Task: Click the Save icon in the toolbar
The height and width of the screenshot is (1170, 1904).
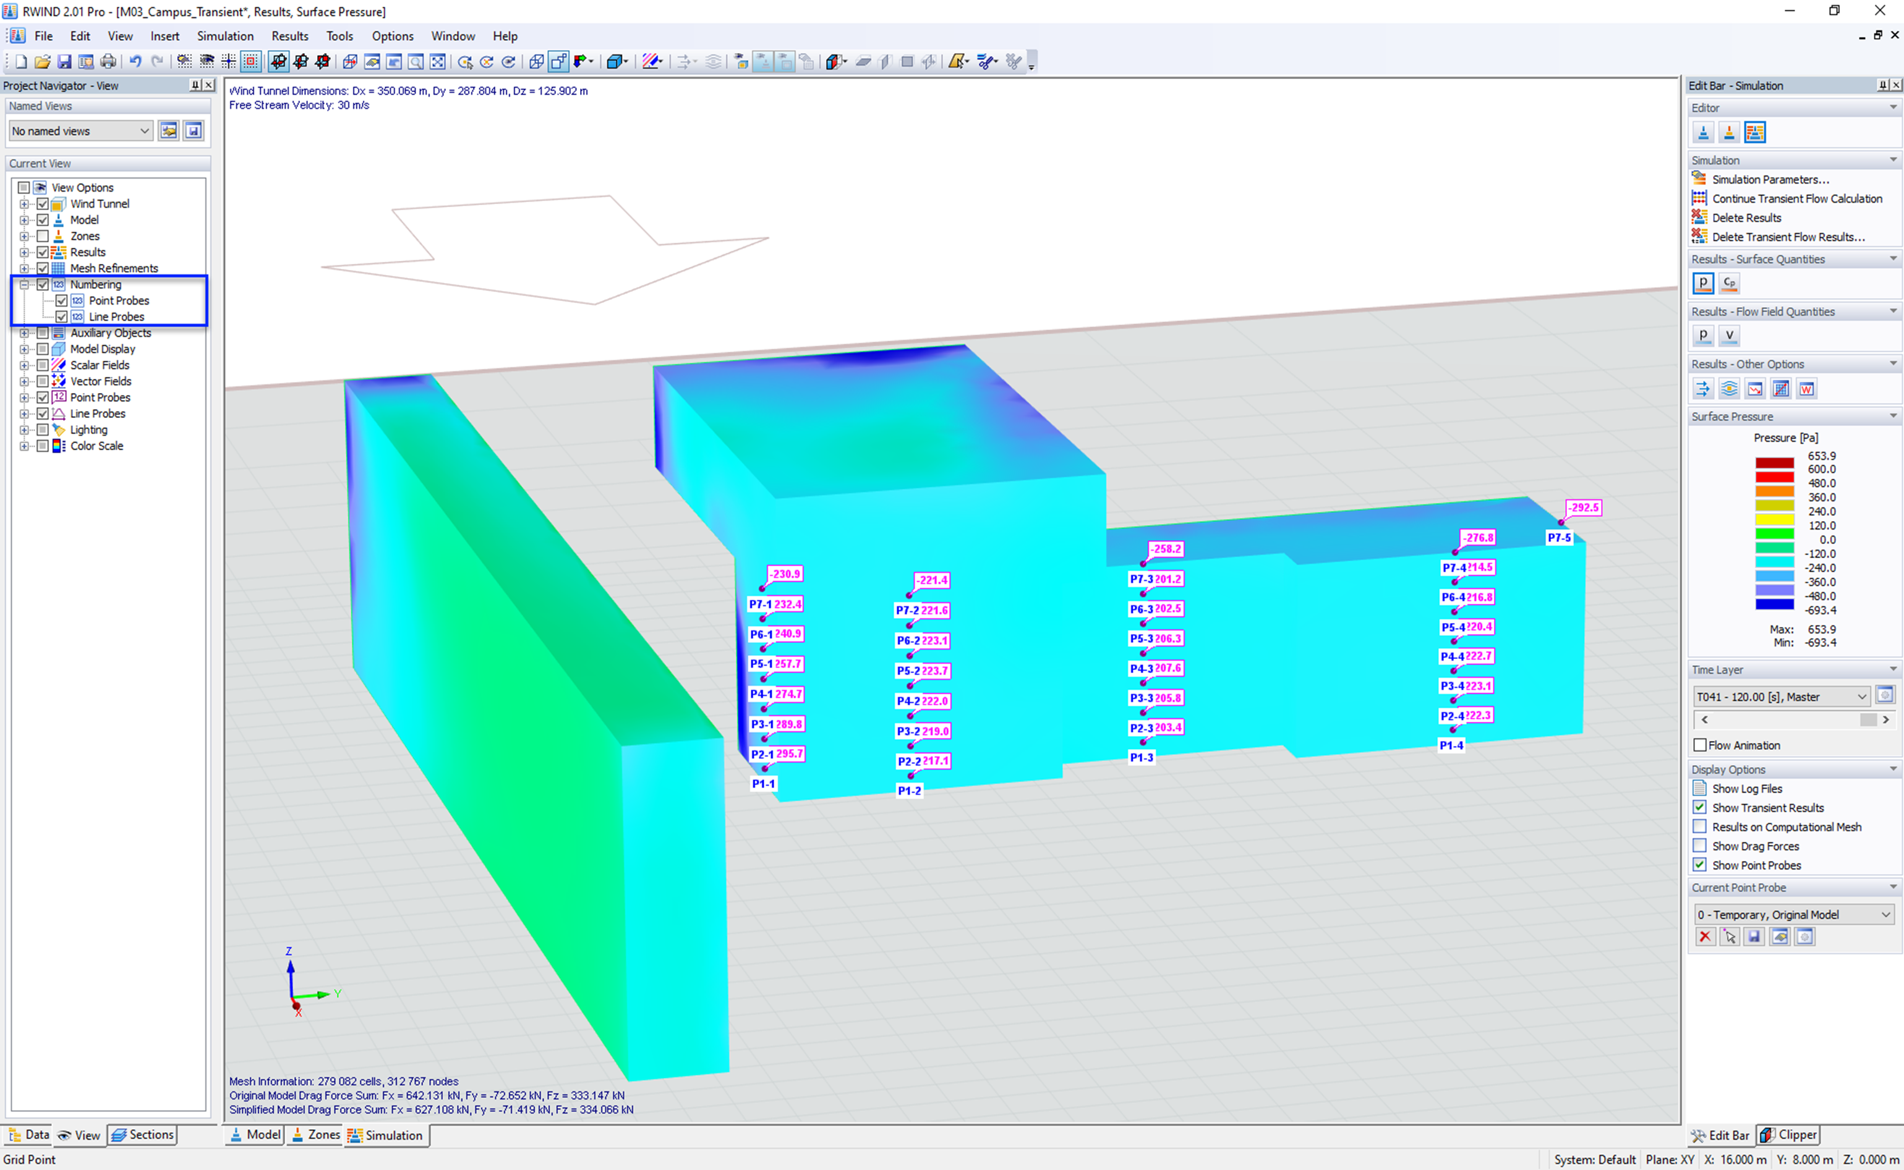Action: 64,61
